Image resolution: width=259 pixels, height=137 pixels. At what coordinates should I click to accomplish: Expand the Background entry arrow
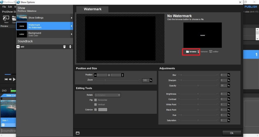click(x=72, y=34)
